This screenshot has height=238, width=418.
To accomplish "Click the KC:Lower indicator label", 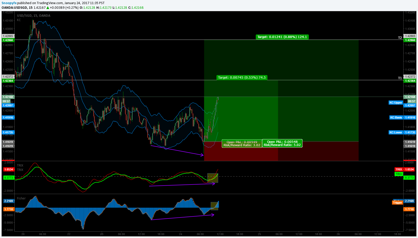I will point(396,132).
